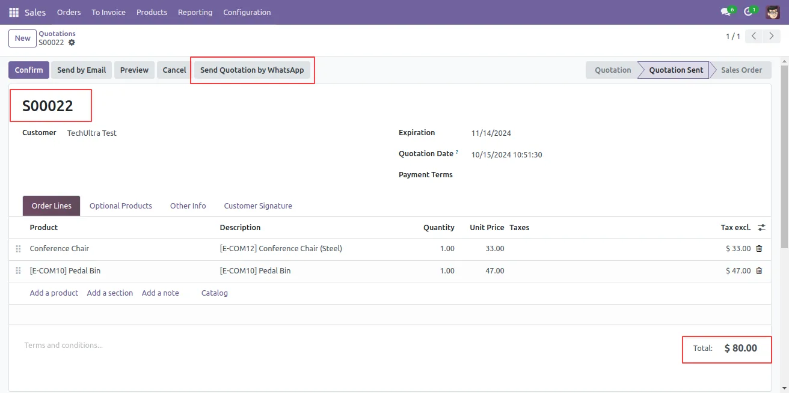Sort by the Unit Price column header
Image resolution: width=789 pixels, height=393 pixels.
tap(487, 228)
